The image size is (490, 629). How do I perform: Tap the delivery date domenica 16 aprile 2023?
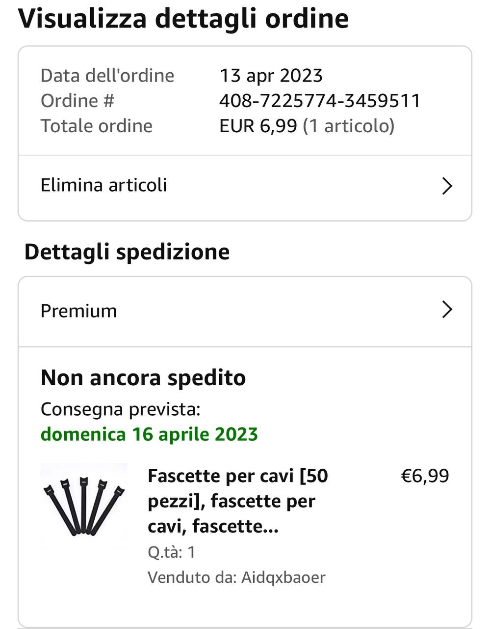point(149,434)
